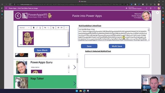
Task: Open the Nap Taker item chevron
Action: [x=75, y=83]
